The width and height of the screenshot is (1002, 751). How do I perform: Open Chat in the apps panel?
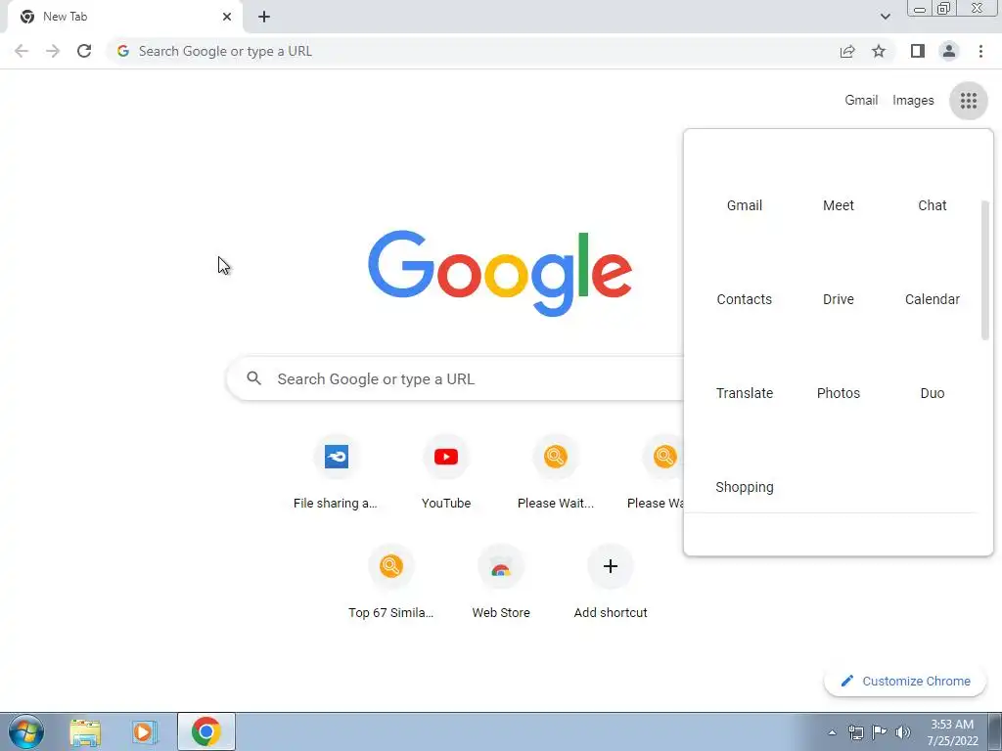(933, 205)
